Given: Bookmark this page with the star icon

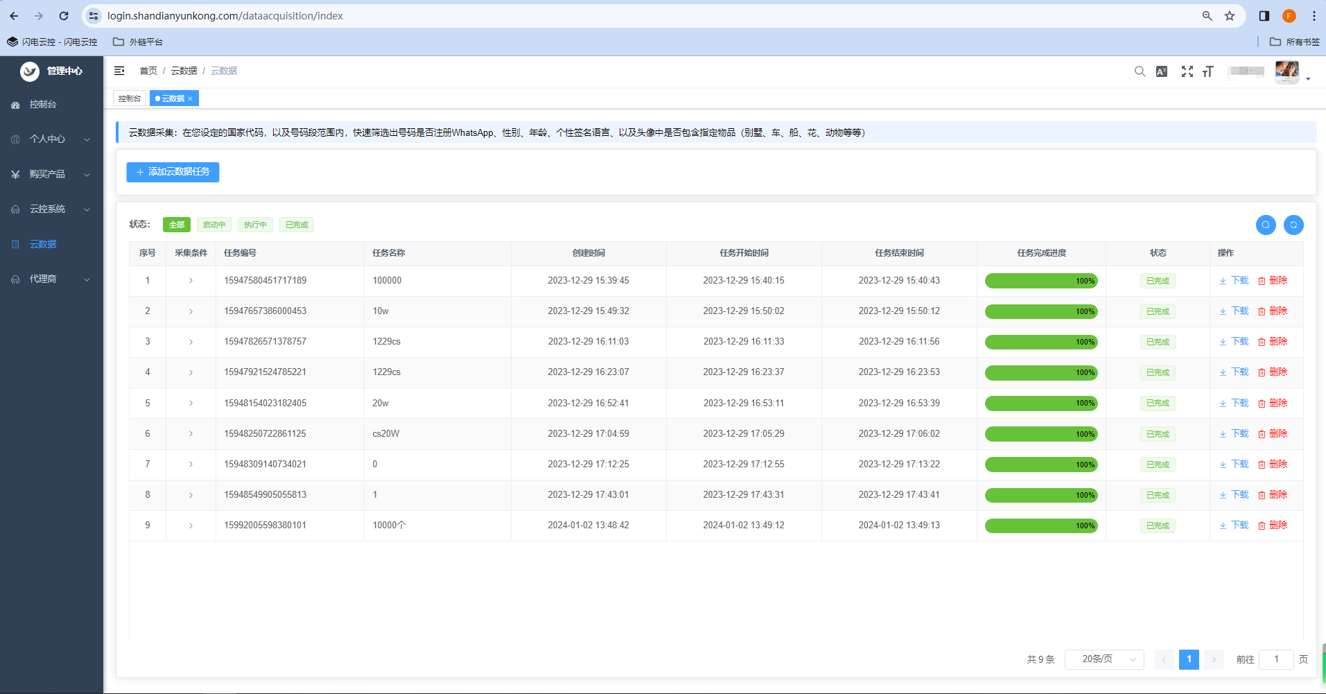Looking at the screenshot, I should [1230, 16].
